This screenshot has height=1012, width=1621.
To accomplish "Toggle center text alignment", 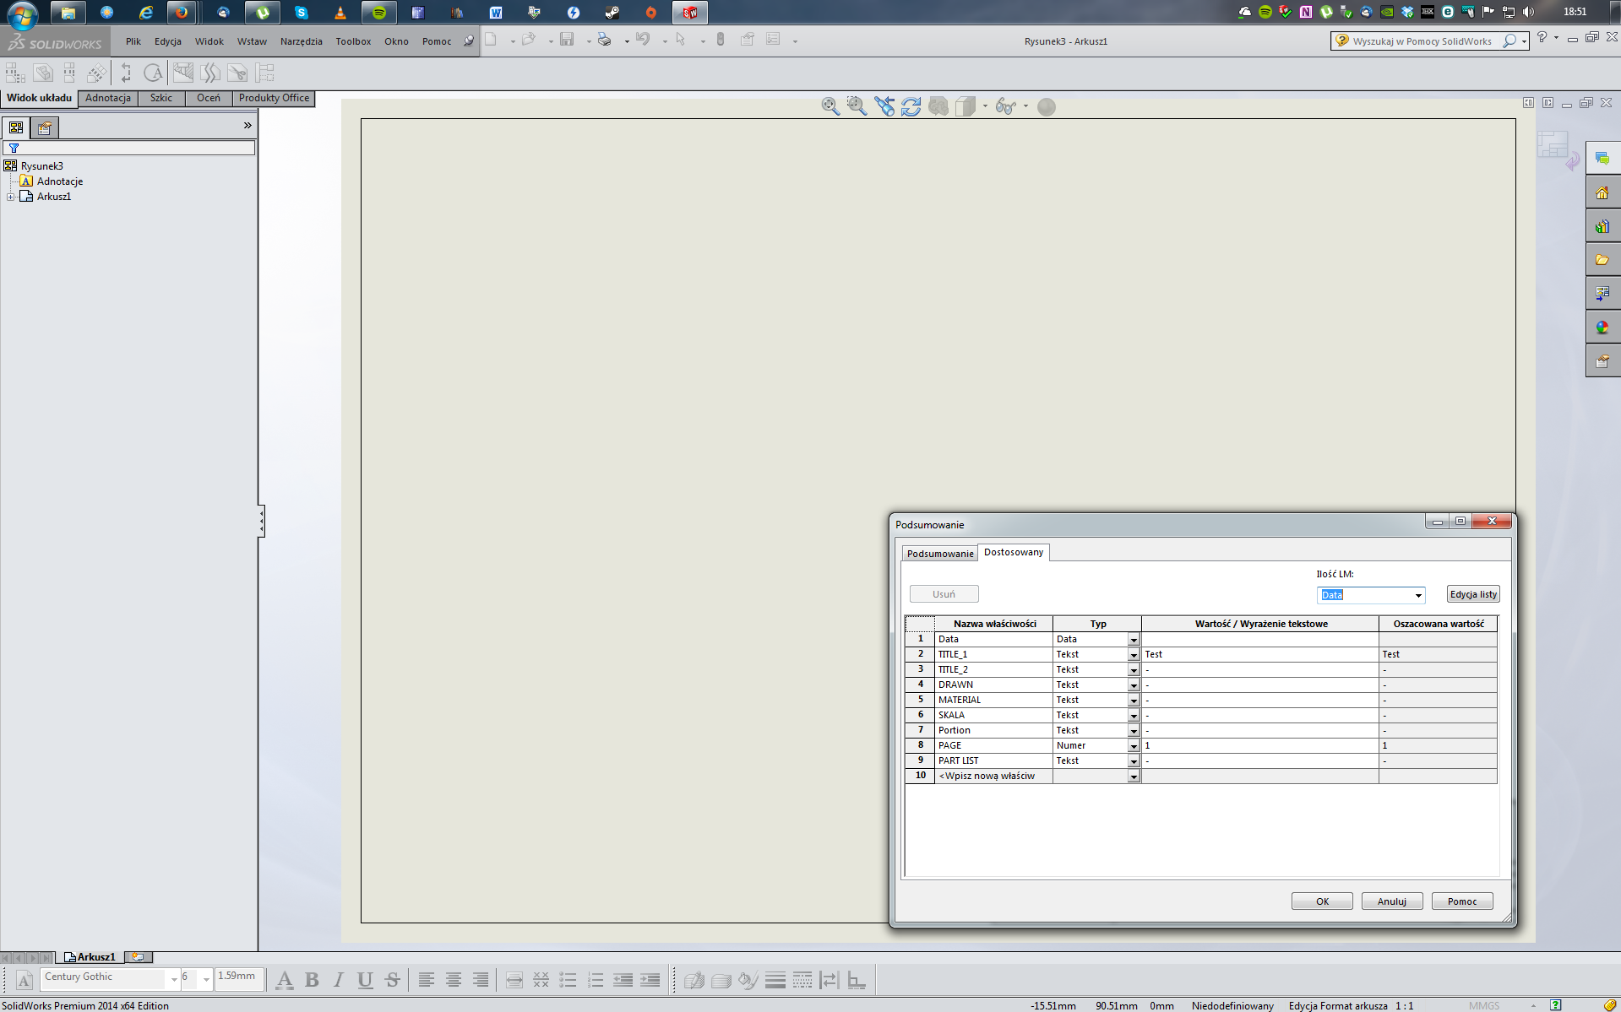I will pos(454,980).
